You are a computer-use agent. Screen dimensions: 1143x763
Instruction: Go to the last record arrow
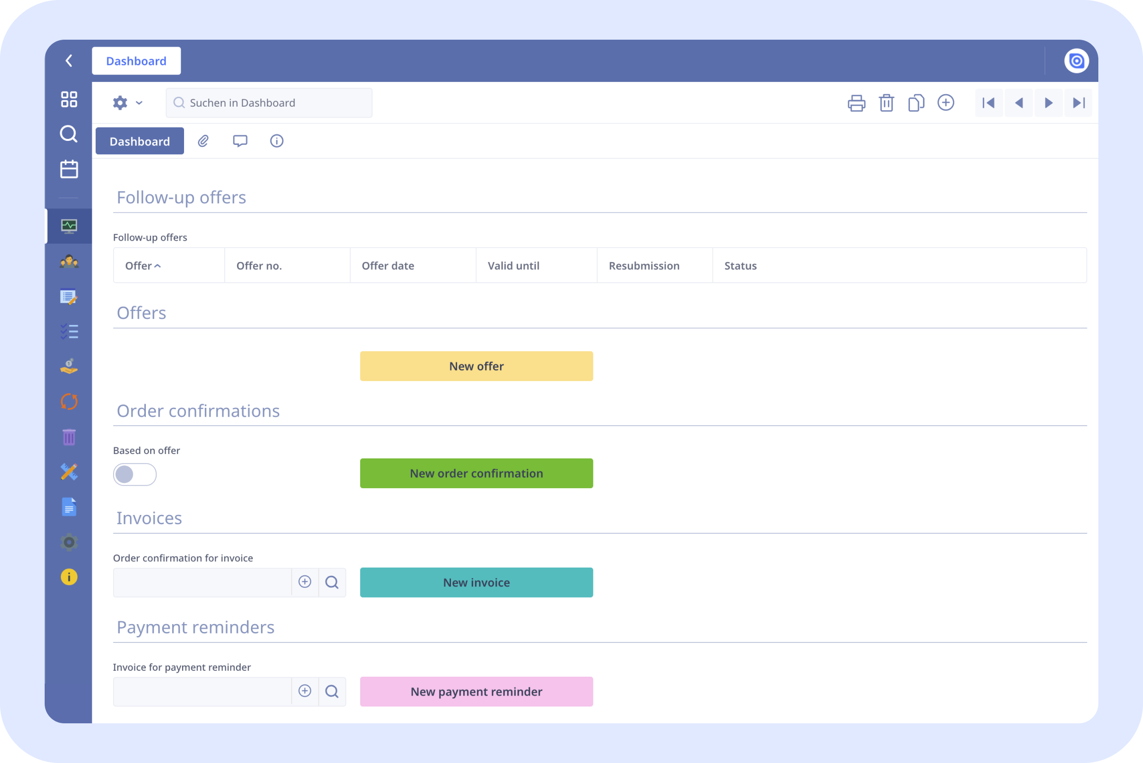click(1079, 103)
